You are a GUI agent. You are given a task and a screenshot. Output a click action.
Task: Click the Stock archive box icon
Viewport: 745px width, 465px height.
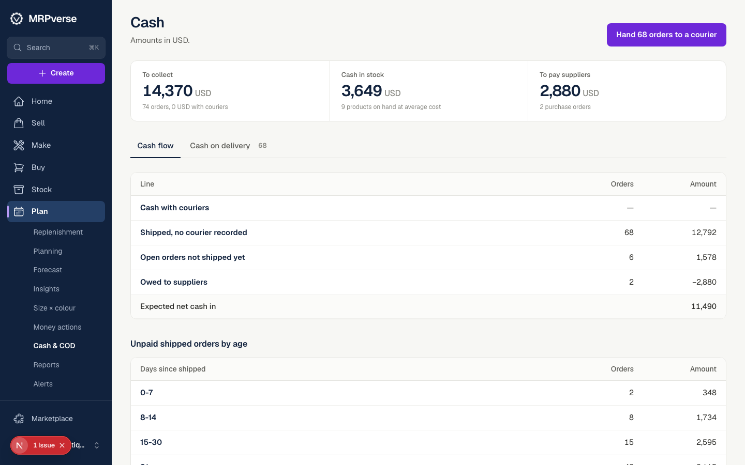(x=19, y=190)
